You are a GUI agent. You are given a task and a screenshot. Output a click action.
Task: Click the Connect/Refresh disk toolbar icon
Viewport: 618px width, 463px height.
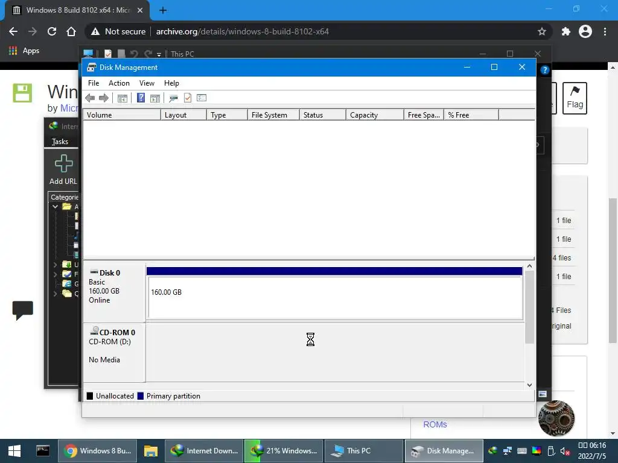click(173, 98)
